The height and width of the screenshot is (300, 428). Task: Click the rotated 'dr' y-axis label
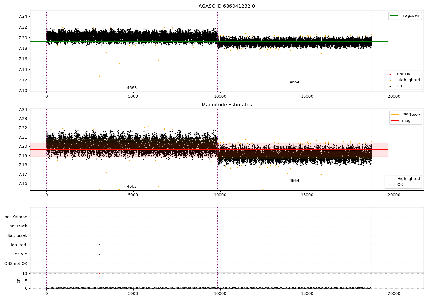pyautogui.click(x=19, y=281)
